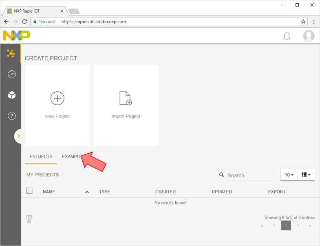Bookmark page with star icon

(x=303, y=22)
